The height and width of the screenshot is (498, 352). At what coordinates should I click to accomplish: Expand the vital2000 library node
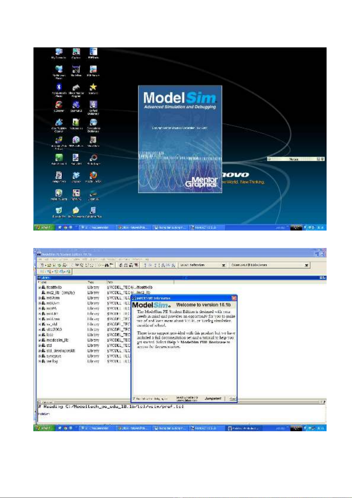(x=40, y=330)
